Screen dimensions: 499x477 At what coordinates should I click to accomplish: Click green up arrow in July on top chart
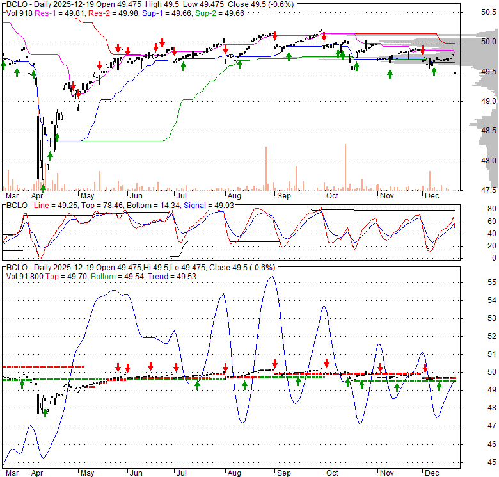184,65
